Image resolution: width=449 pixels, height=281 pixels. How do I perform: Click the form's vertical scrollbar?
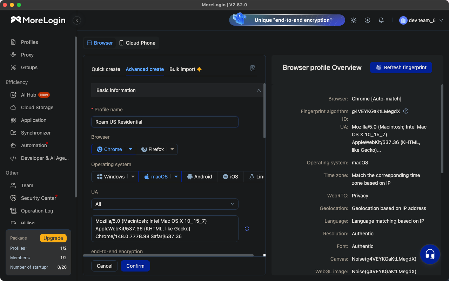pos(264,111)
